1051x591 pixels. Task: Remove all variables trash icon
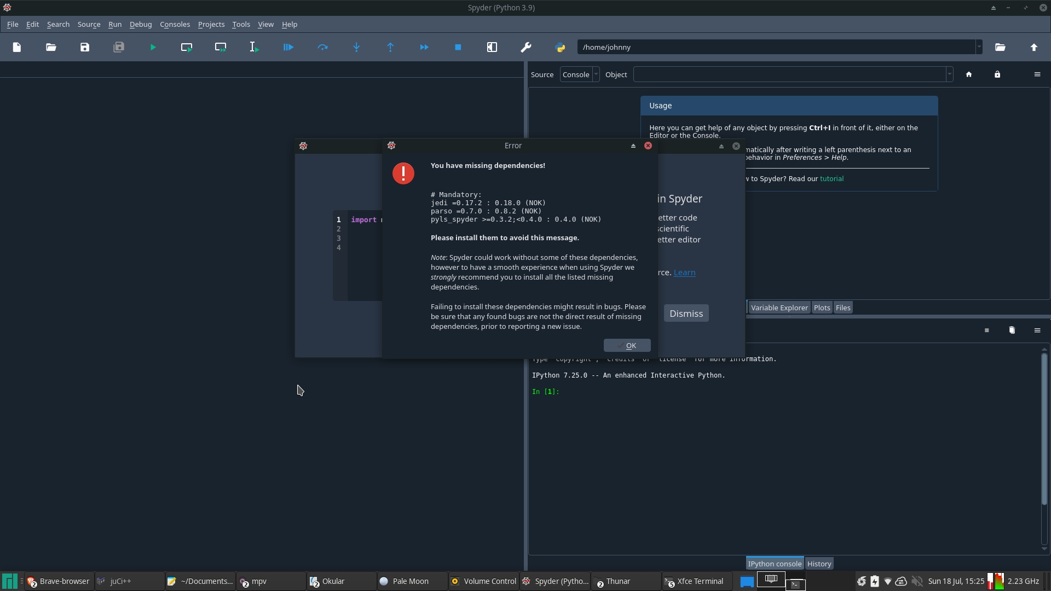pos(1012,331)
